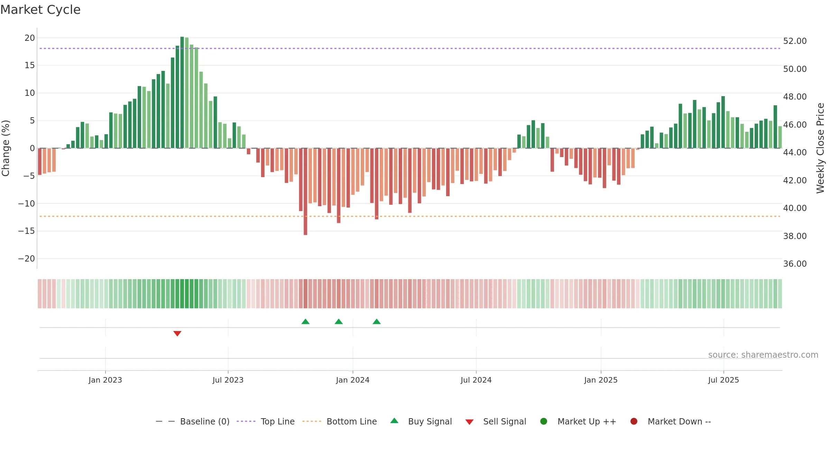The width and height of the screenshot is (830, 467).
Task: Click the third green buy signal marker
Action: [x=377, y=322]
